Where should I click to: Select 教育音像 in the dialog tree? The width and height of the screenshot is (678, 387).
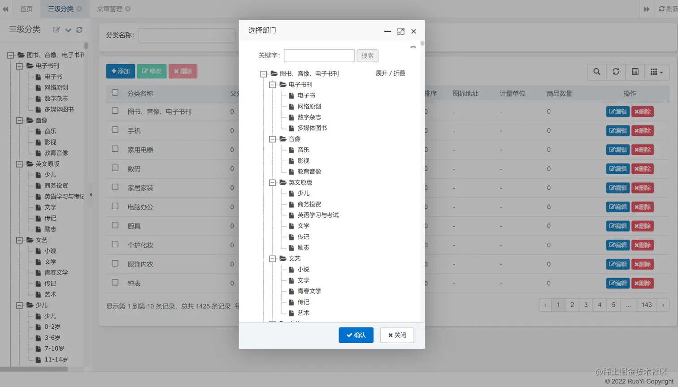pos(309,172)
